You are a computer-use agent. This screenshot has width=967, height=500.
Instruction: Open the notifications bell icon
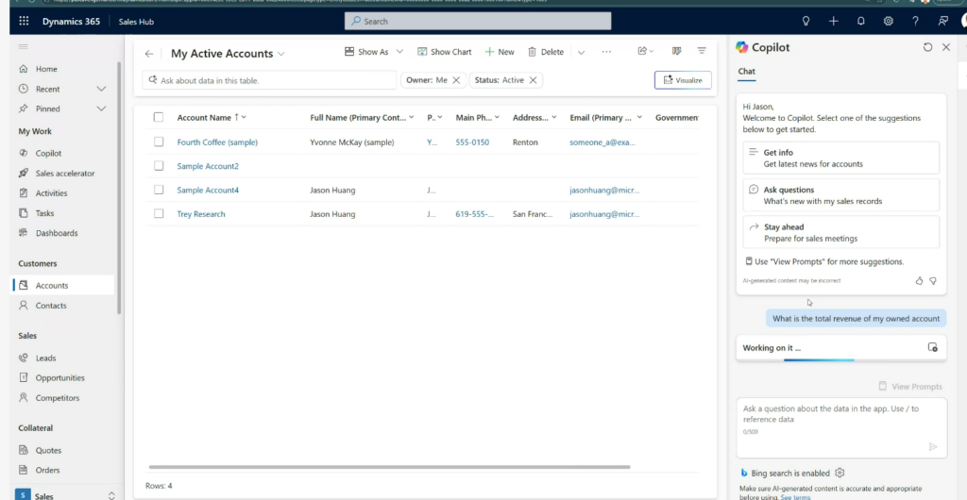861,21
